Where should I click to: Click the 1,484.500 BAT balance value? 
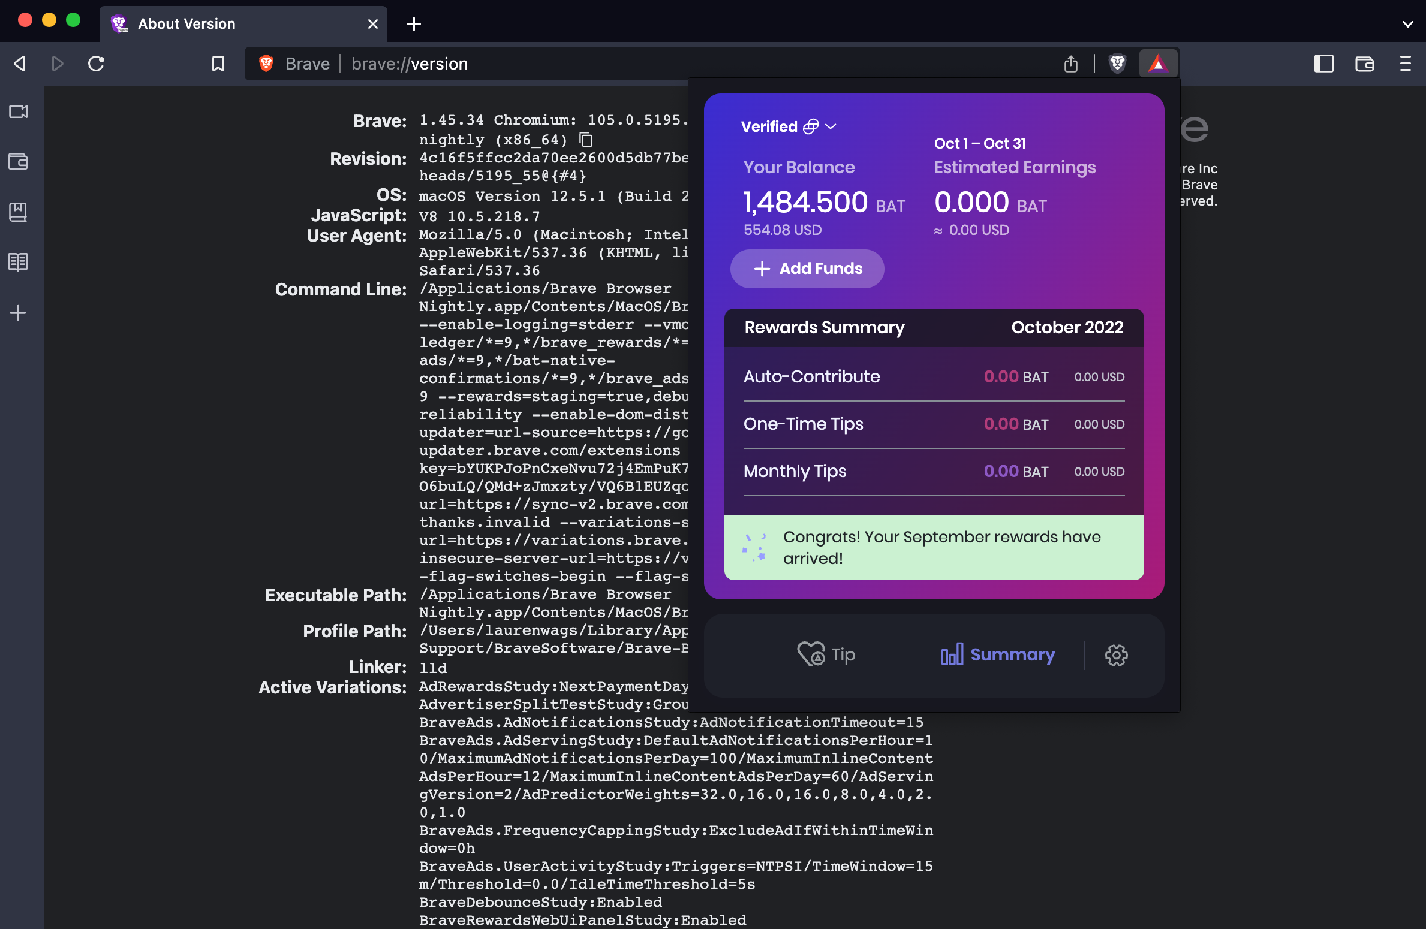(824, 202)
